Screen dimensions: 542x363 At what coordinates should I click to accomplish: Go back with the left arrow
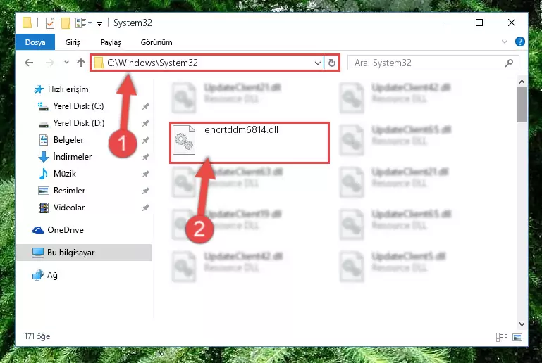tap(29, 63)
